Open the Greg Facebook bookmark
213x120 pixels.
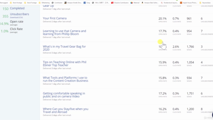tap(87, 3)
